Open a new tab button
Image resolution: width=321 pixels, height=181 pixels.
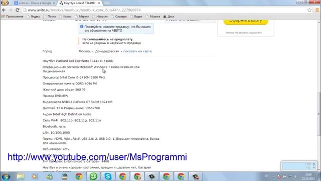(106, 3)
